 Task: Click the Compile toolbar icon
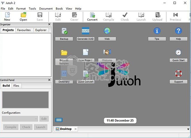click(x=109, y=15)
